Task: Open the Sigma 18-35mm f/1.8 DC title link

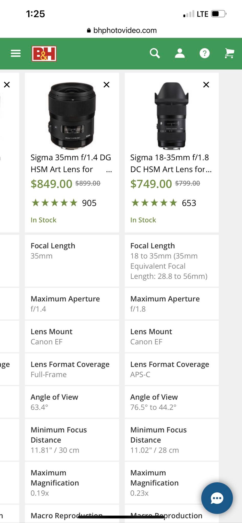Action: pyautogui.click(x=171, y=163)
